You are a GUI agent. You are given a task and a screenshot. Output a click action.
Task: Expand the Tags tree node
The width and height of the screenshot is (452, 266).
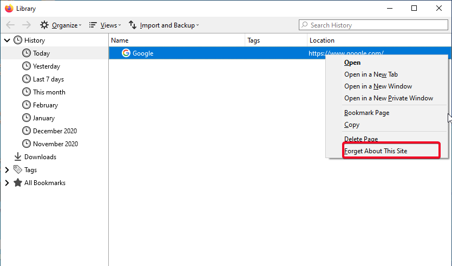click(x=7, y=170)
